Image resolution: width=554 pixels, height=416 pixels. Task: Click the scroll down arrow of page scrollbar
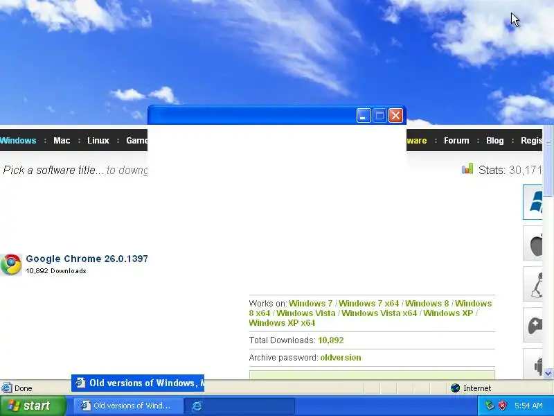point(548,373)
